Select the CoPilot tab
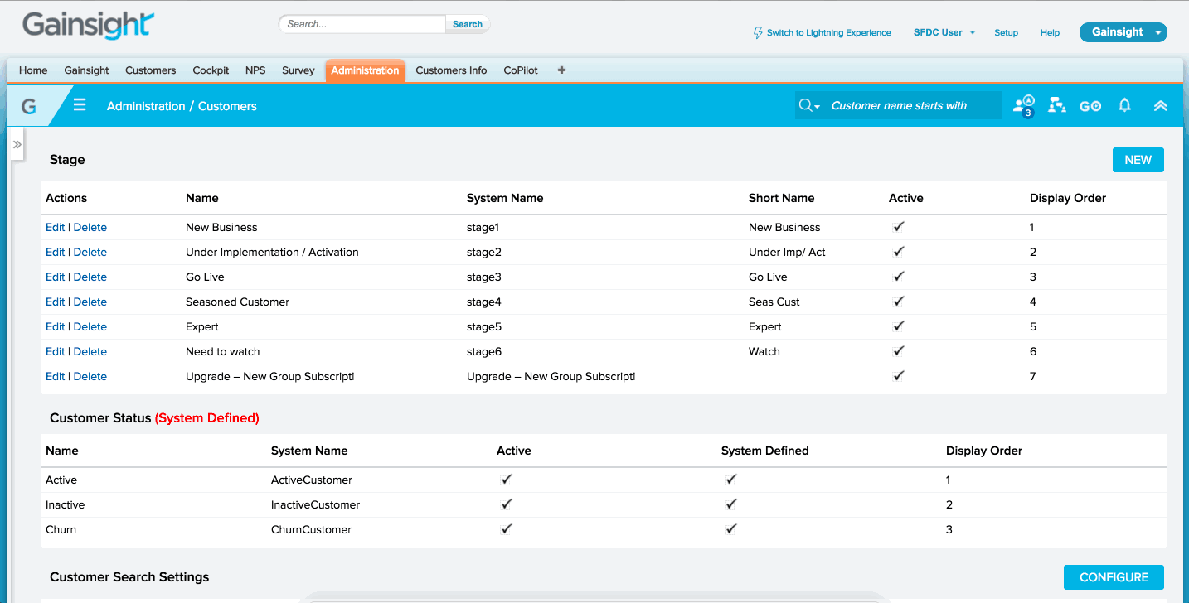Viewport: 1189px width, 603px height. 521,70
